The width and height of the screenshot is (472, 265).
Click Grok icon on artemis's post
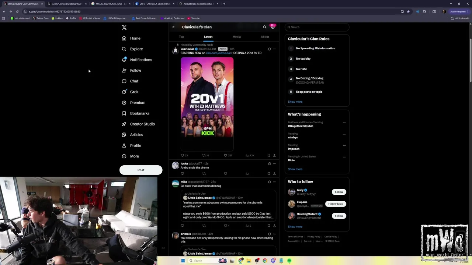pyautogui.click(x=269, y=234)
